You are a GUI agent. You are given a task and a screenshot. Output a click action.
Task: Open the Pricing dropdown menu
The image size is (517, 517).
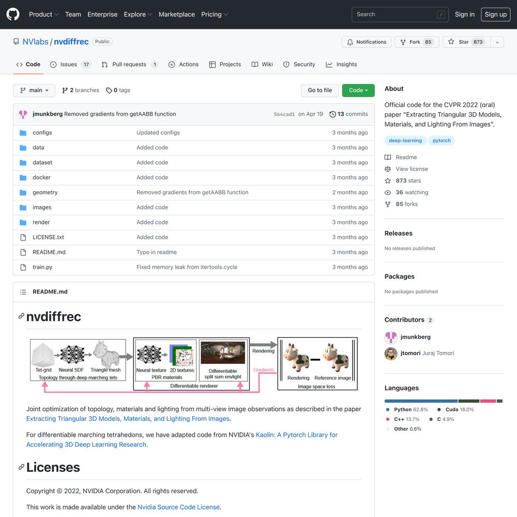pyautogui.click(x=215, y=14)
